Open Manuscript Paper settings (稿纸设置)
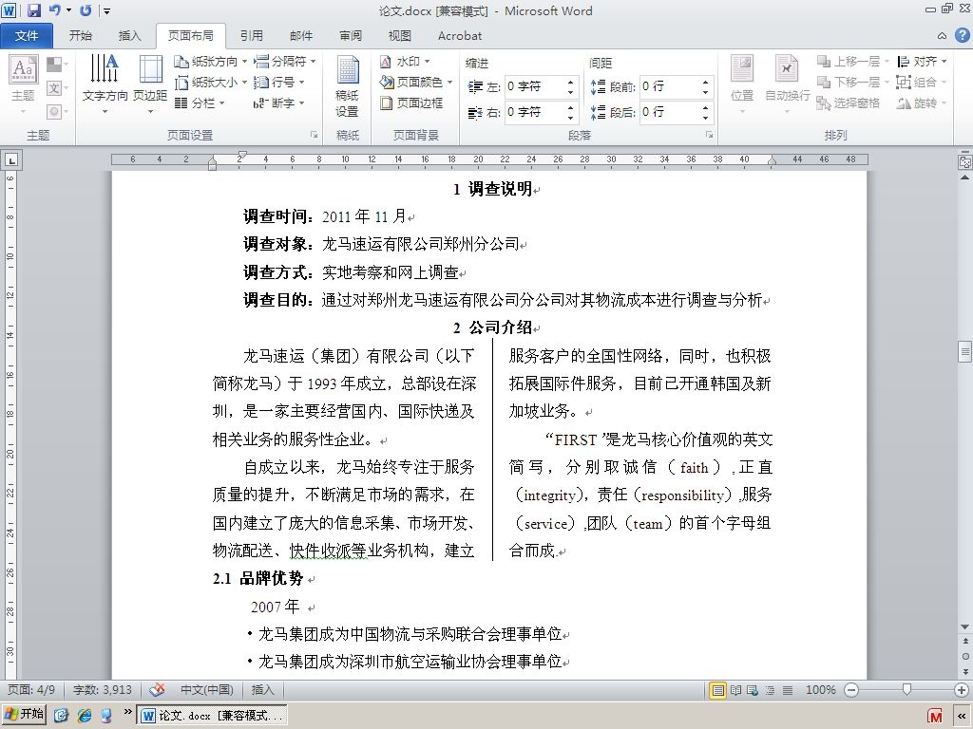Image resolution: width=973 pixels, height=729 pixels. click(348, 86)
